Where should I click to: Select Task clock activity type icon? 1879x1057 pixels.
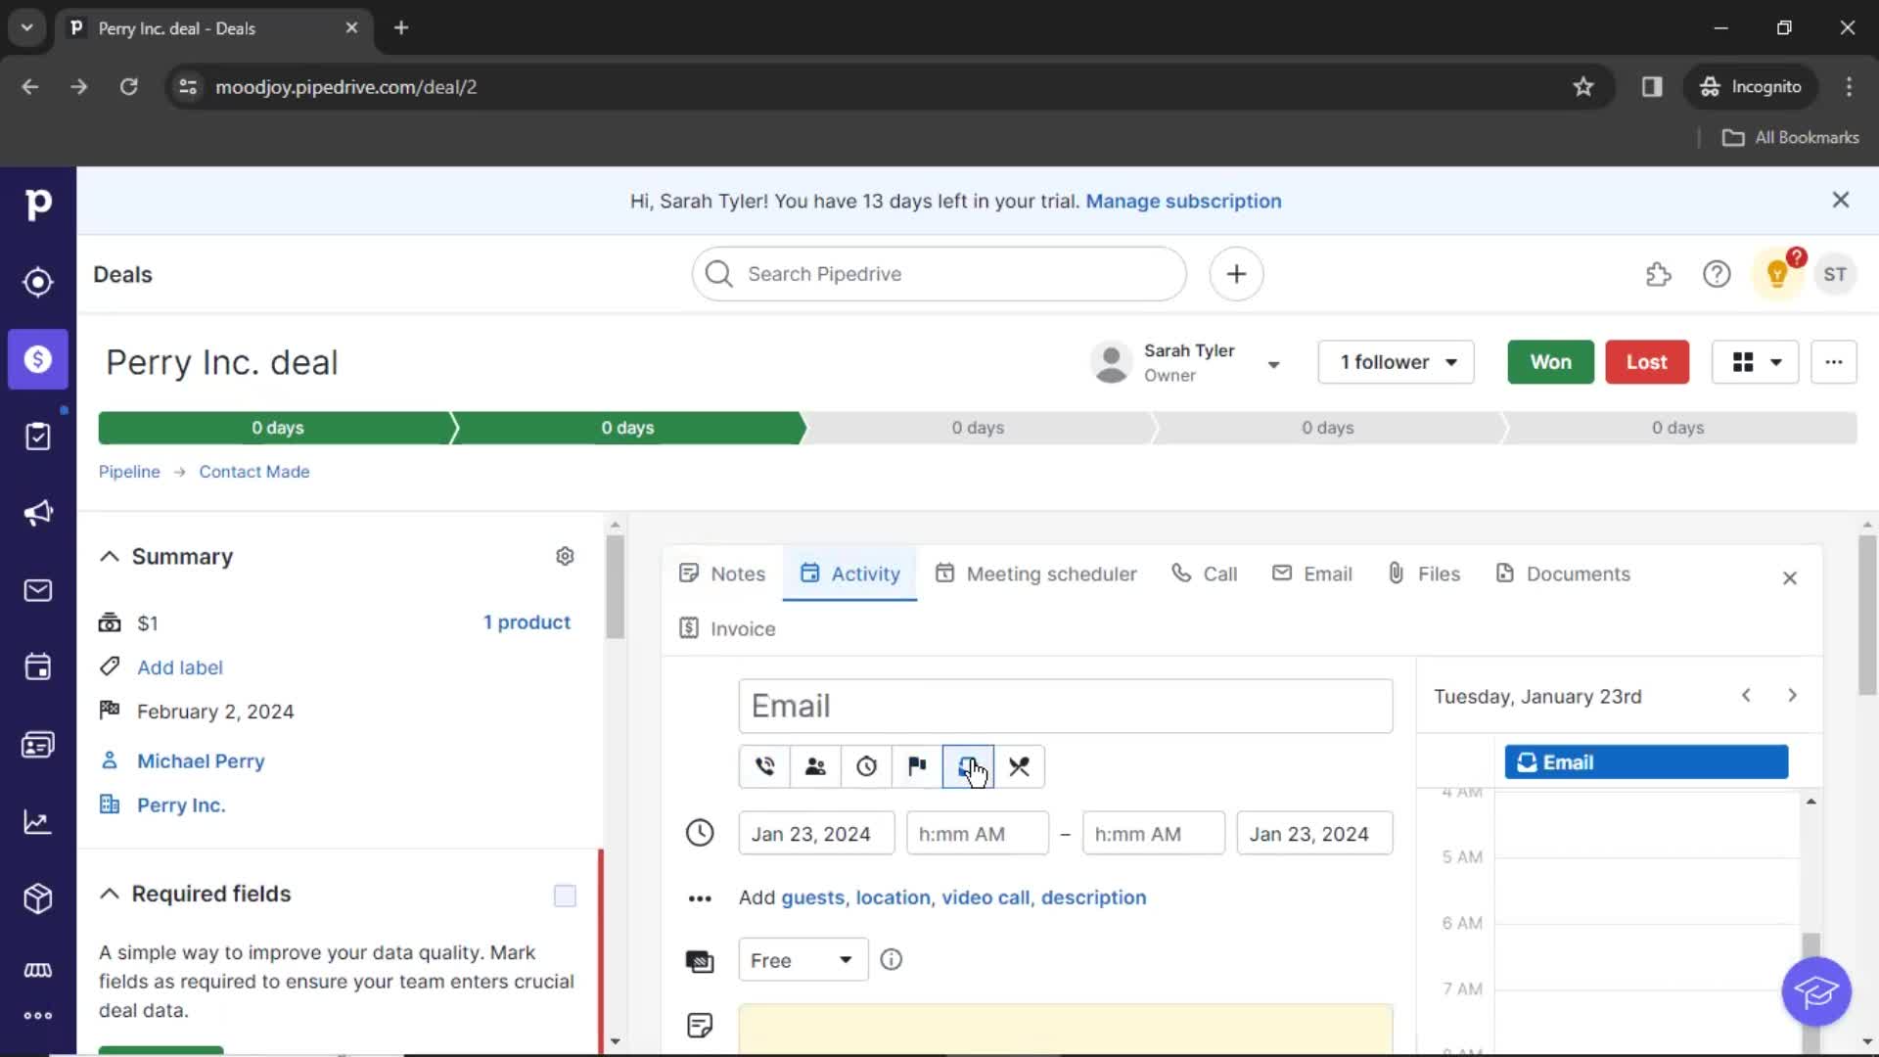coord(866,766)
